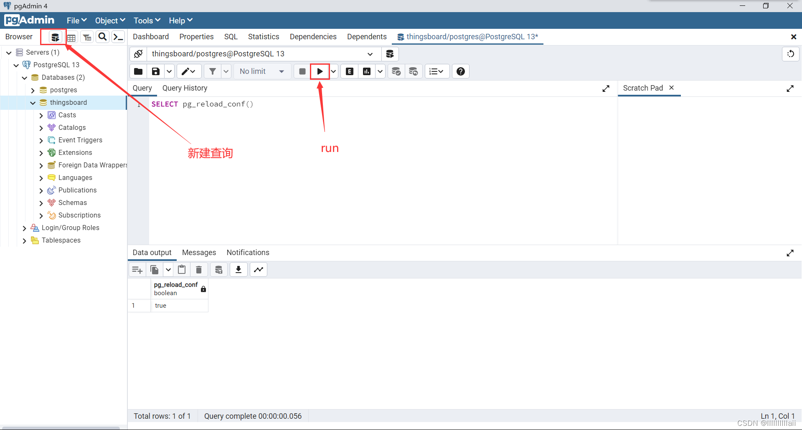Switch to the Notifications tab

point(248,253)
